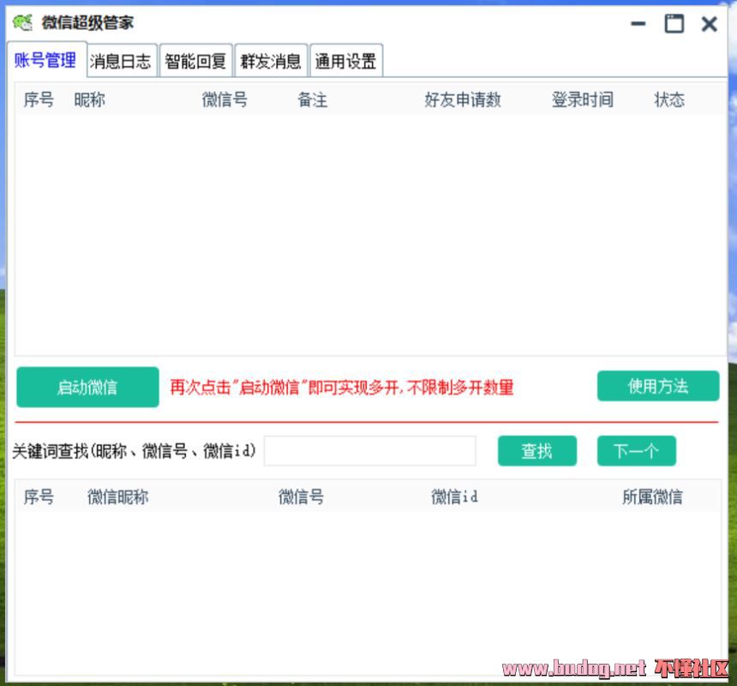Sort accounts by 昵称 column header

pyautogui.click(x=89, y=99)
